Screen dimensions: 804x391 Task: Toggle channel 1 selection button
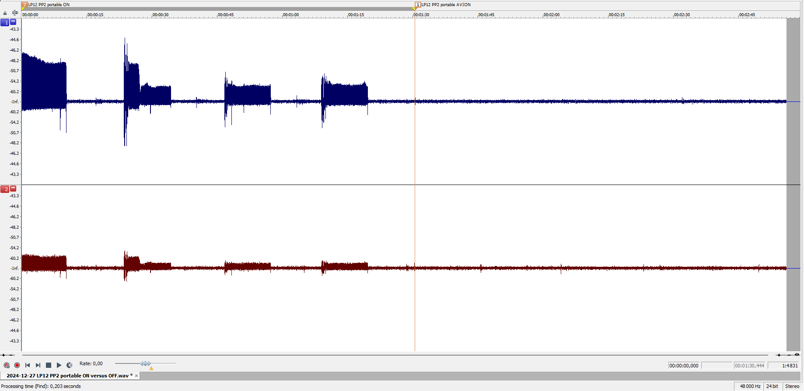pyautogui.click(x=5, y=22)
